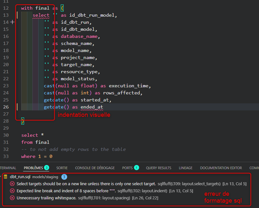Click the closing parenthesis on line 28
259x208 pixels.
[22, 121]
